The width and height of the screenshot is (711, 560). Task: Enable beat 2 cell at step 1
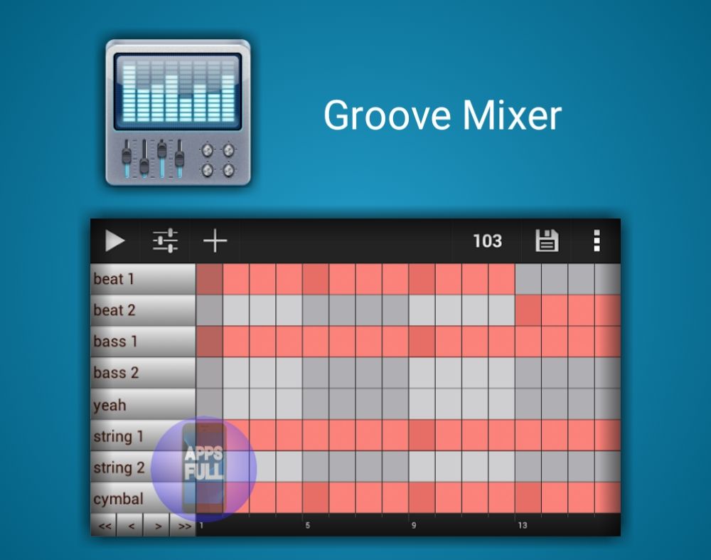coord(210,310)
